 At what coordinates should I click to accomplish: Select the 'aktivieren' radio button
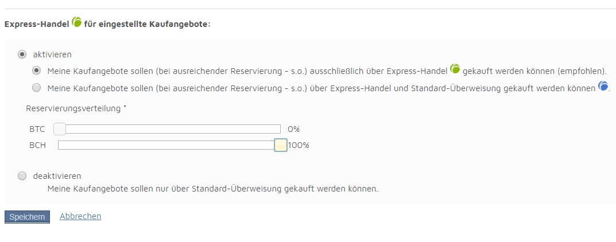coord(22,54)
